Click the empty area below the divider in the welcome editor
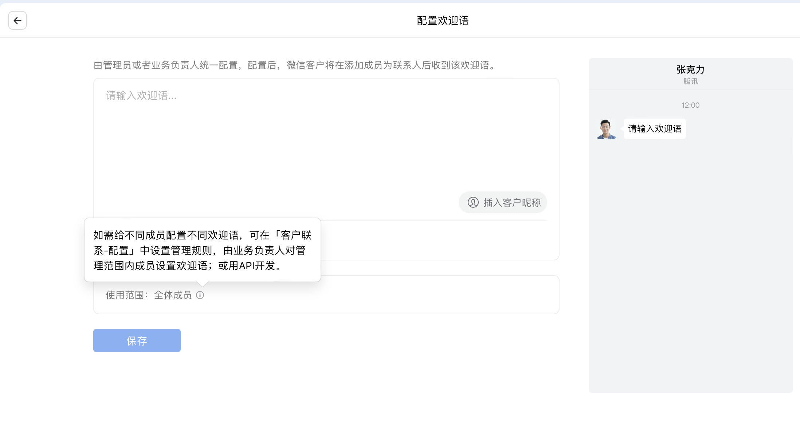800x422 pixels. (x=437, y=240)
